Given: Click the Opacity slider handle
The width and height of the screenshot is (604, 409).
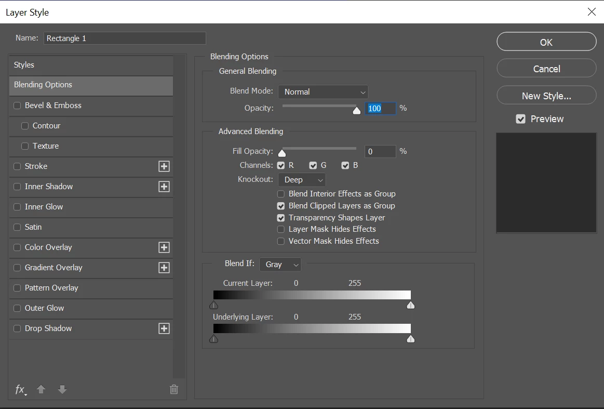Looking at the screenshot, I should pos(357,111).
